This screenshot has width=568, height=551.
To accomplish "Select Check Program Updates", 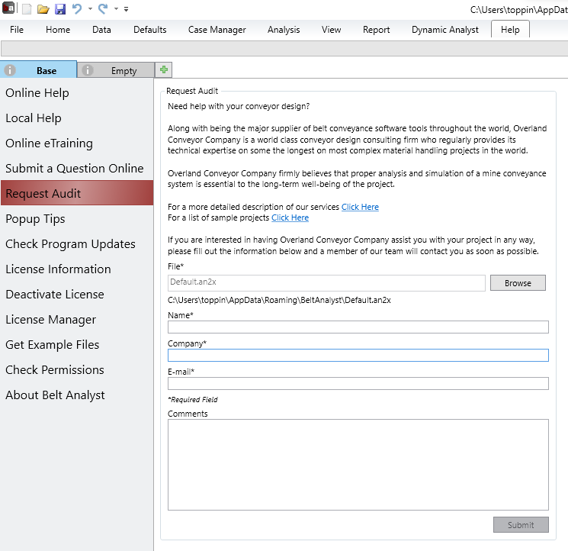I will pos(77,244).
